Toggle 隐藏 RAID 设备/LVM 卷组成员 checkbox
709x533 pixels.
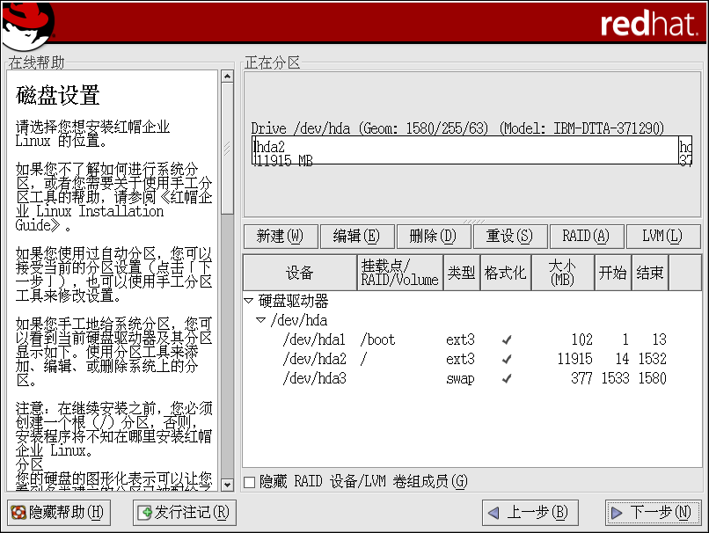249,482
